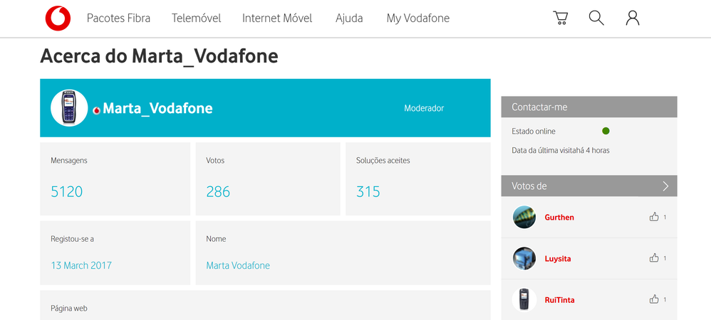Open the Pacotes Fibra menu
This screenshot has height=320, width=711.
point(118,18)
